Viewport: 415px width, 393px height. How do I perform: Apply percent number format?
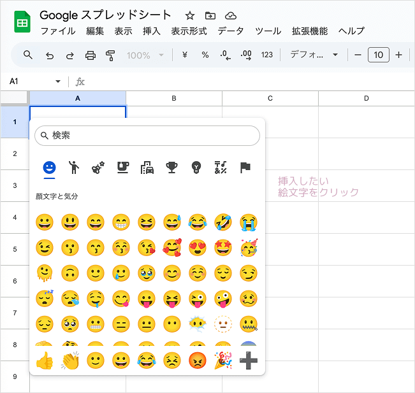tap(205, 55)
